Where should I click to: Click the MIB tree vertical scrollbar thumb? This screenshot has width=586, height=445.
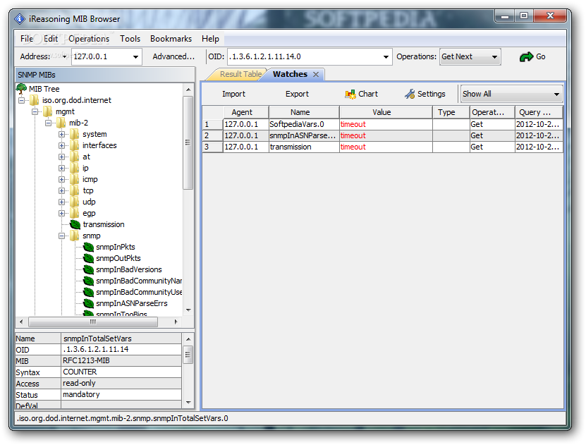click(188, 142)
